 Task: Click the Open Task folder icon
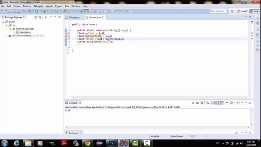[x=69, y=11]
